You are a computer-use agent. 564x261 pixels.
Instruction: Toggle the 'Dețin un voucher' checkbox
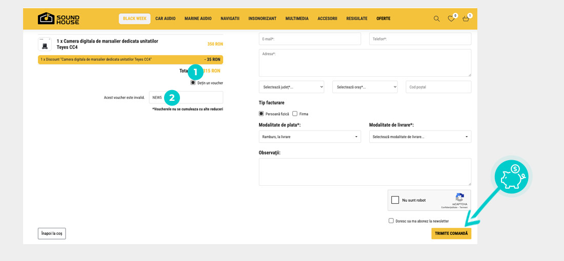[x=193, y=82]
